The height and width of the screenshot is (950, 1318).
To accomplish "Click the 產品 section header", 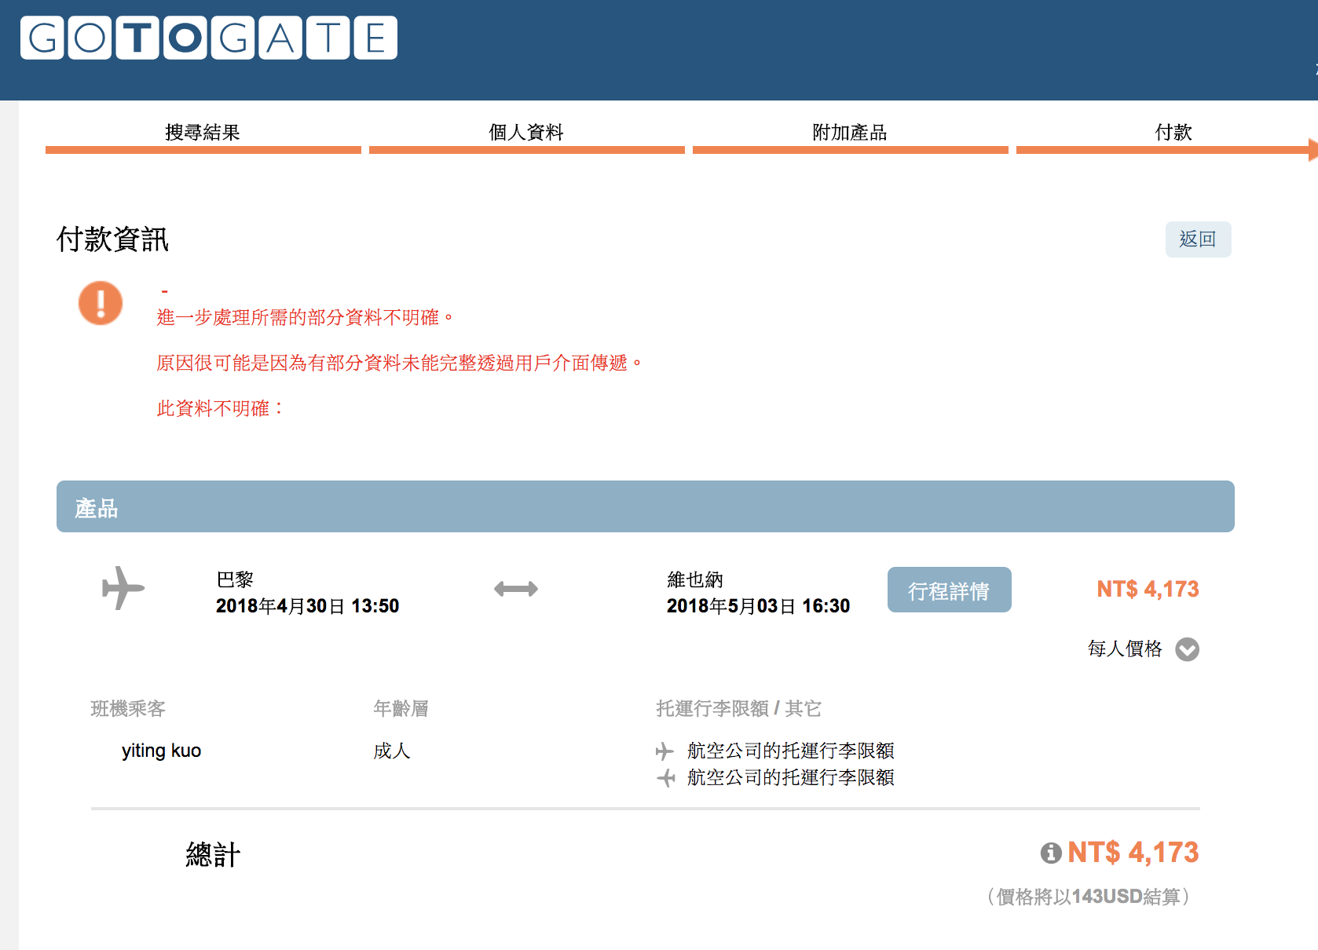I will (646, 506).
